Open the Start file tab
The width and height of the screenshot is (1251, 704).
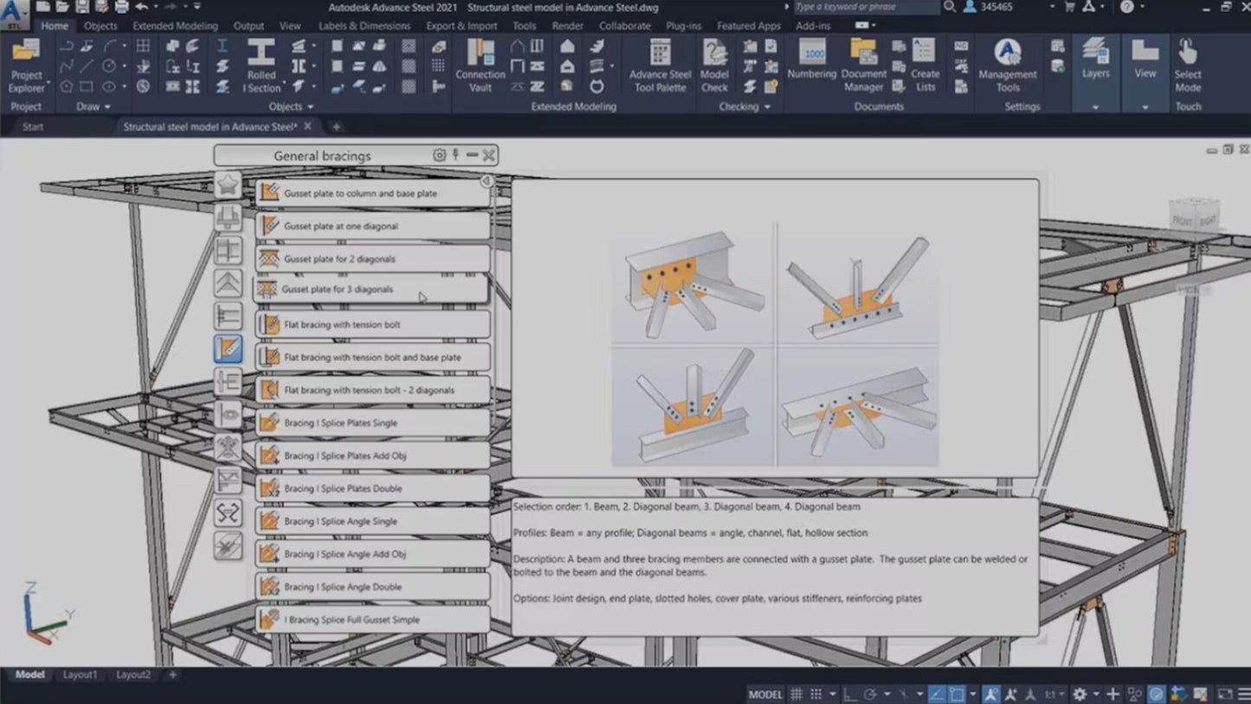(33, 126)
